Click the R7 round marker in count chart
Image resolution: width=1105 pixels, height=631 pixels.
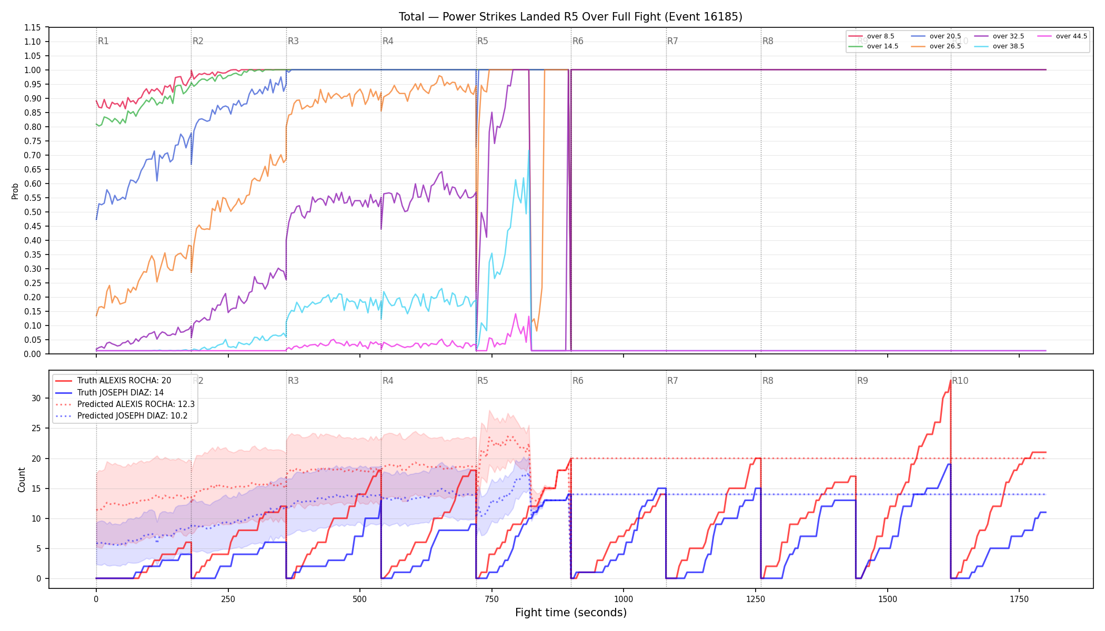[672, 381]
